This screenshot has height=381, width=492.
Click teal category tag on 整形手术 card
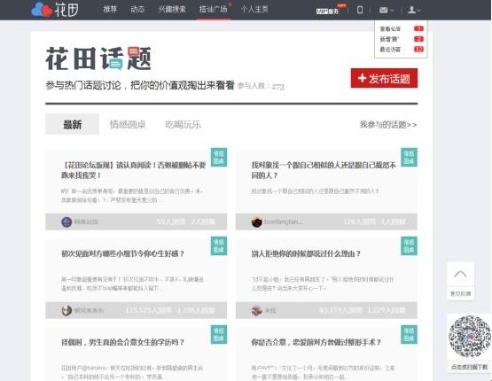point(409,334)
